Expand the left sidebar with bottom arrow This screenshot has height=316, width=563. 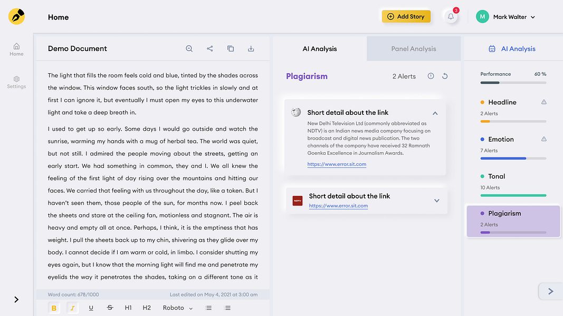pos(16,300)
